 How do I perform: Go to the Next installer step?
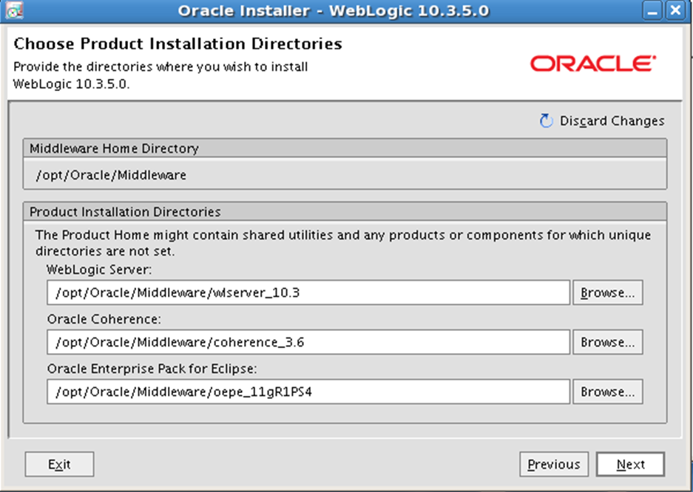coord(630,464)
